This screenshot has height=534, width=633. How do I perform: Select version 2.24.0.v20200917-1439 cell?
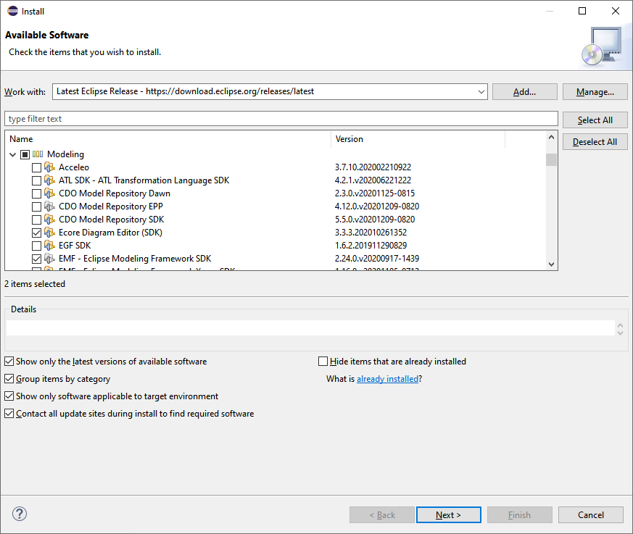pyautogui.click(x=377, y=259)
